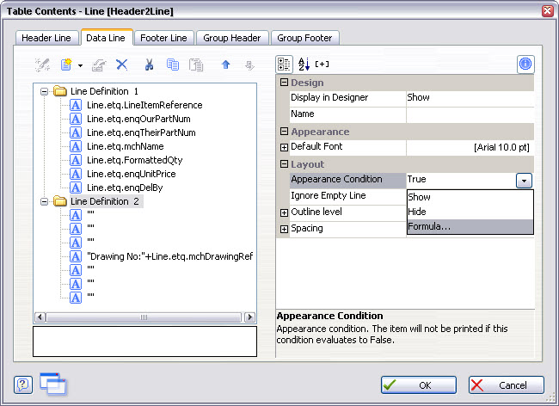Click the empty preview box below tree
The image size is (559, 406).
(144, 341)
